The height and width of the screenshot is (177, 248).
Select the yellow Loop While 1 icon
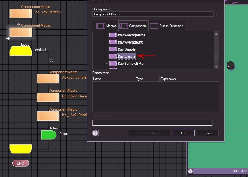[21, 51]
